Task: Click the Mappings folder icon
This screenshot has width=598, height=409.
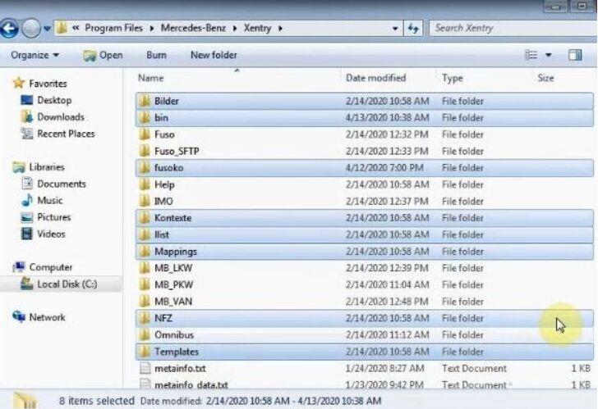Action: point(145,252)
